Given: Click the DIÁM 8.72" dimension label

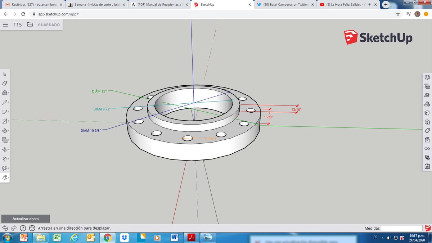Looking at the screenshot, I should (x=102, y=109).
